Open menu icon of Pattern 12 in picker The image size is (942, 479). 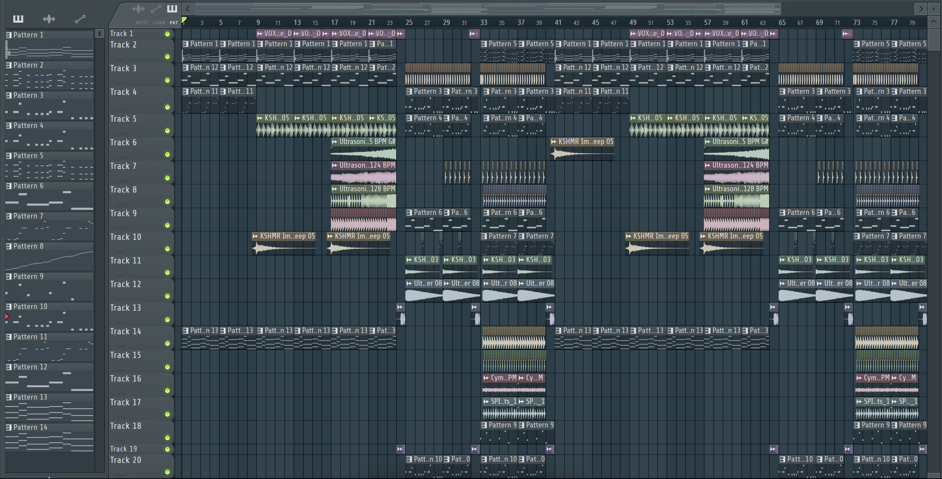point(9,367)
